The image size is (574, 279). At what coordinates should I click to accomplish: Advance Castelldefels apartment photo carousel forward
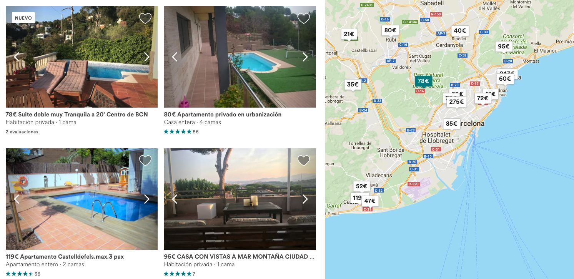tap(146, 199)
